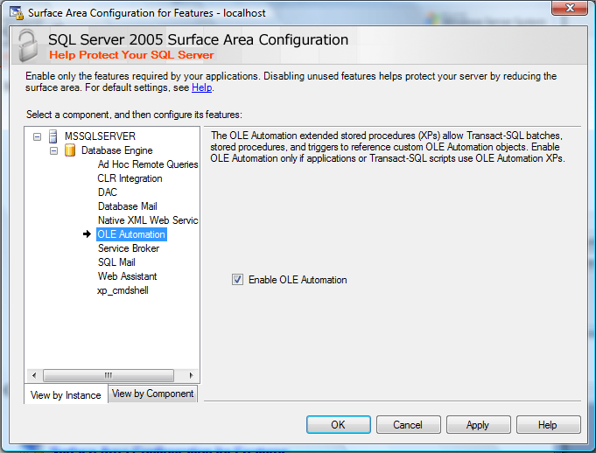Click the OK button

tap(339, 424)
